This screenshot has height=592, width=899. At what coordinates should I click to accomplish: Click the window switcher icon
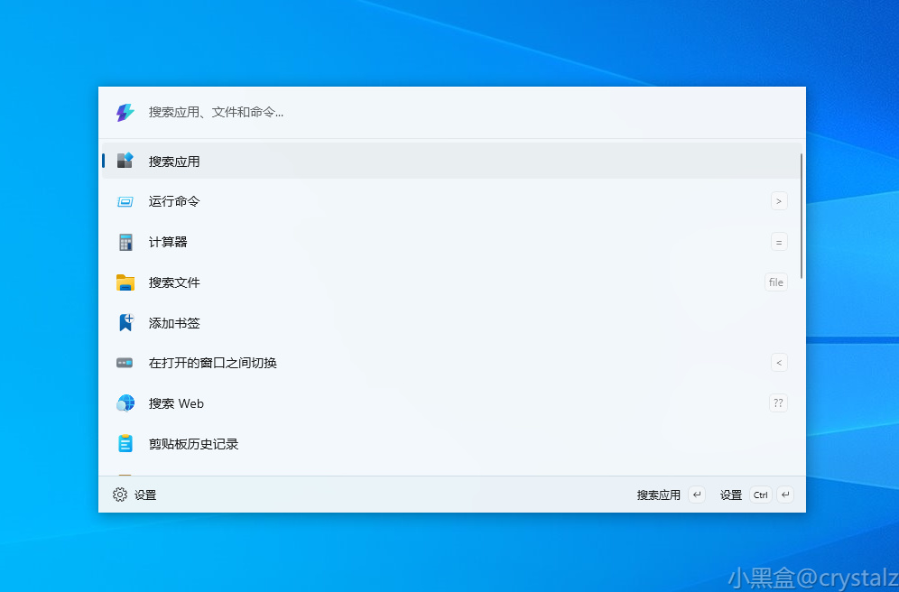[x=125, y=363]
